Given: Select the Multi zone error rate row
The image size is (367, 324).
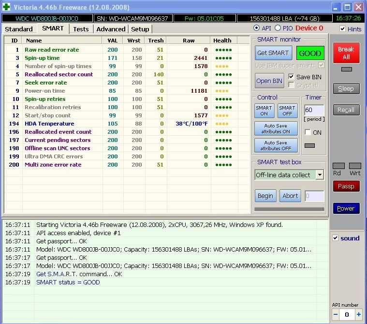Looking at the screenshot, I should click(127, 165).
